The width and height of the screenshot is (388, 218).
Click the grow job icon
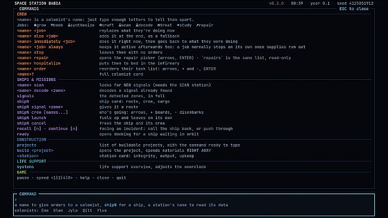(x=35, y=25)
